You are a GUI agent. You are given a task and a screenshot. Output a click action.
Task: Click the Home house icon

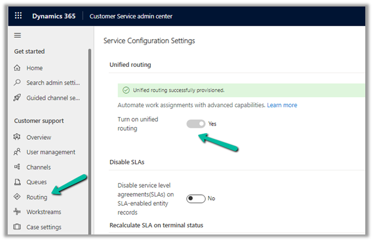point(17,68)
